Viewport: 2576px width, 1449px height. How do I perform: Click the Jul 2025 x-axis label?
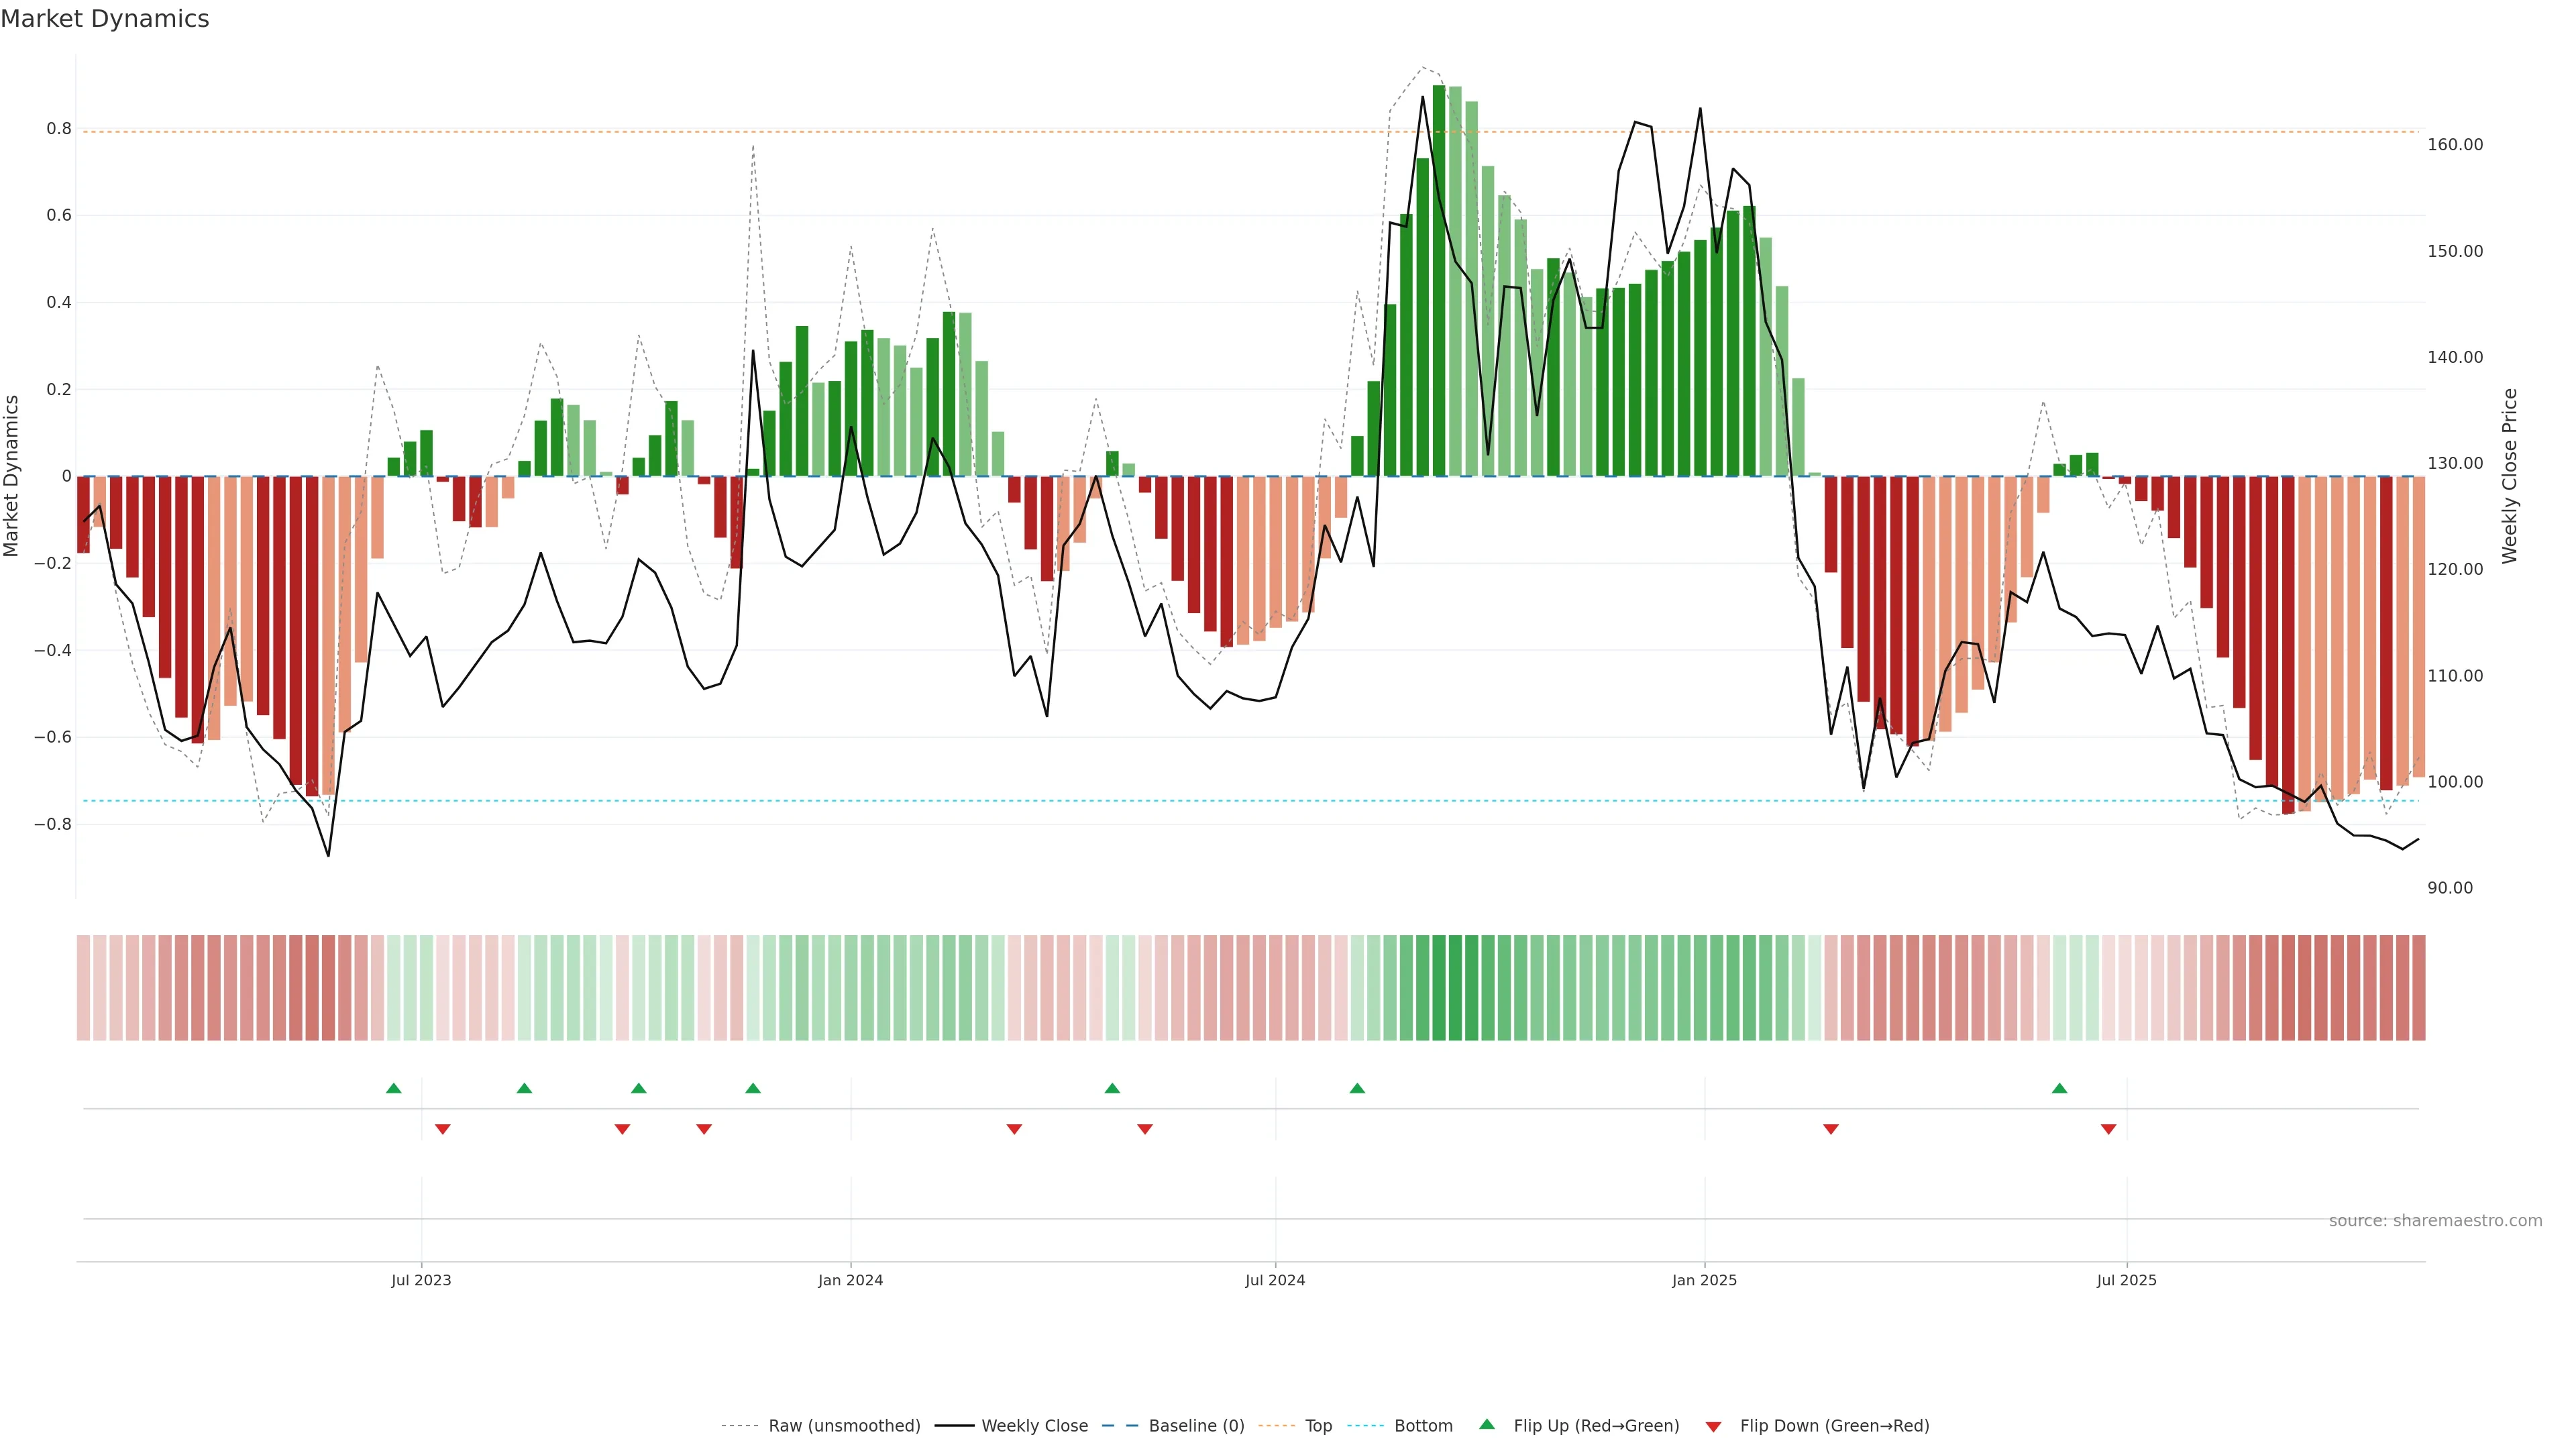point(2126,1280)
